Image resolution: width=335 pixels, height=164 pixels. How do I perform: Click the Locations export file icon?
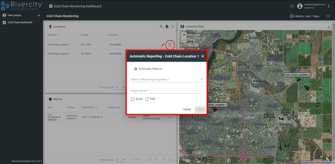tap(167, 27)
